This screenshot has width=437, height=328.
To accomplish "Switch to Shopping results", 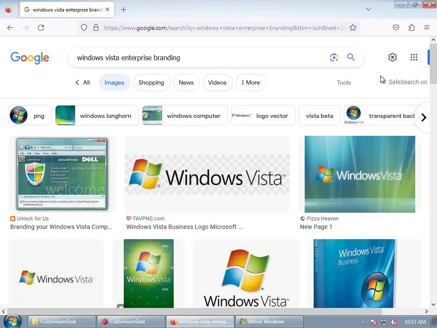I will [x=151, y=82].
